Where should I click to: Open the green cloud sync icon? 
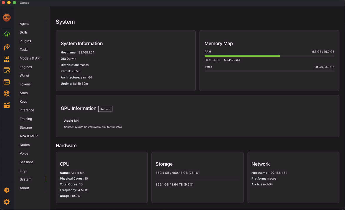point(6,34)
